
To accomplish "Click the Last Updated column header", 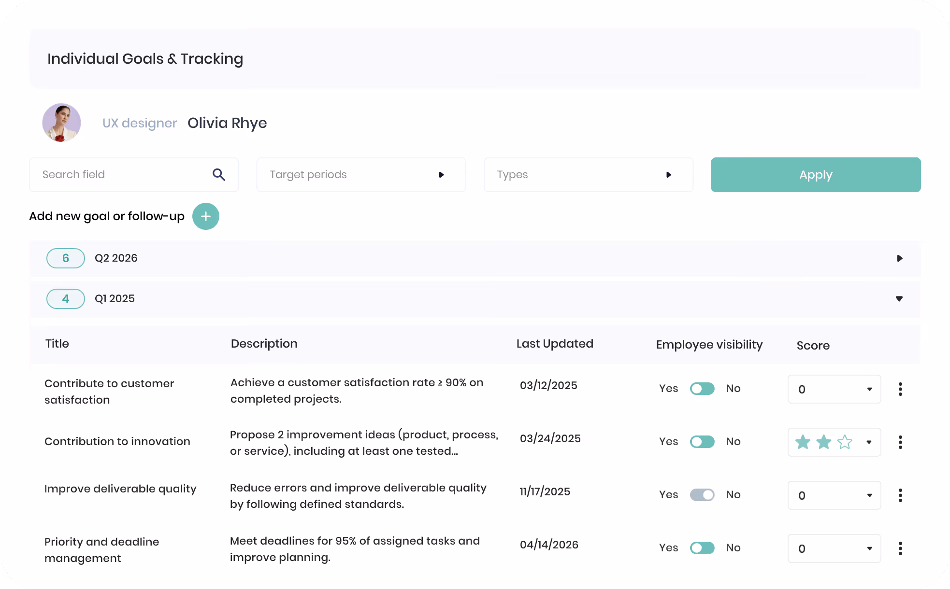I will pyautogui.click(x=555, y=344).
